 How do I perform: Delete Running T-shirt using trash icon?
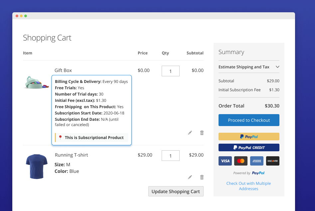[x=202, y=177]
